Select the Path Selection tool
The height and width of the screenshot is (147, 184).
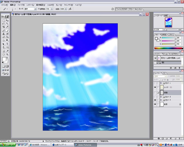4,44
